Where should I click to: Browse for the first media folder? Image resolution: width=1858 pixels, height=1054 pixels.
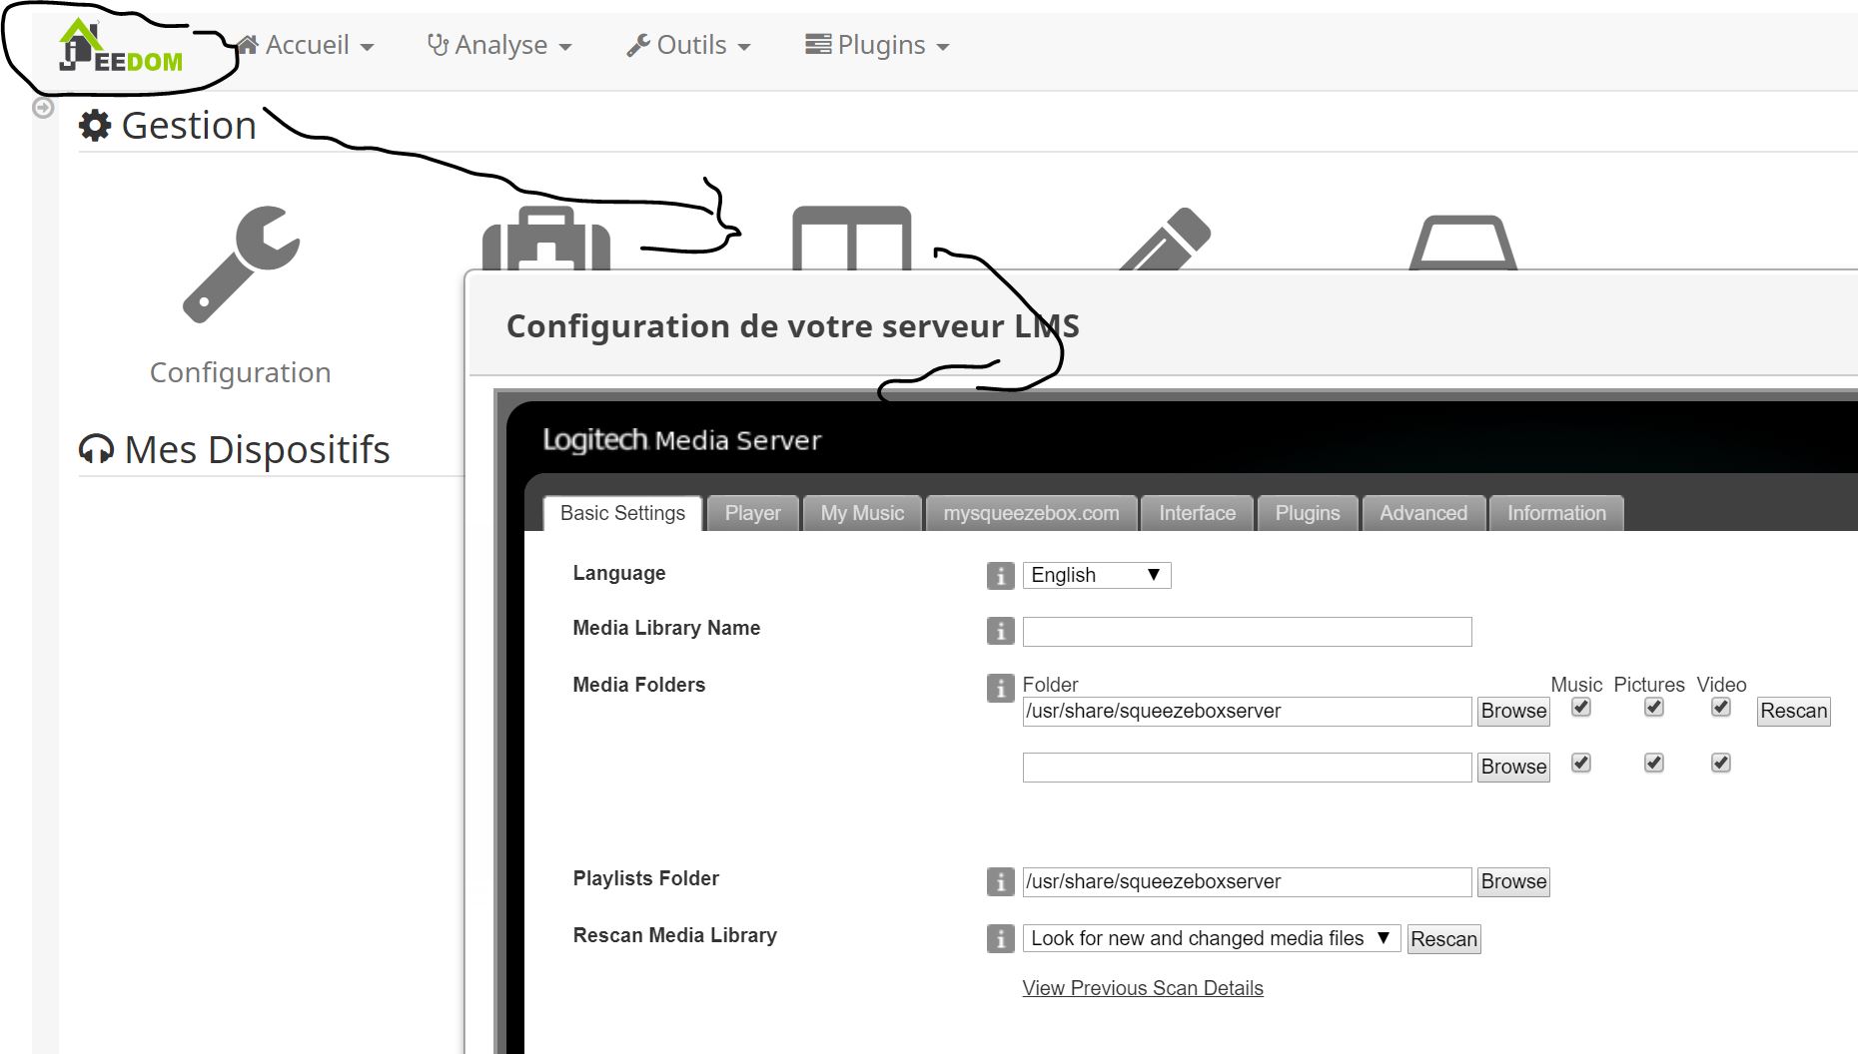tap(1513, 711)
